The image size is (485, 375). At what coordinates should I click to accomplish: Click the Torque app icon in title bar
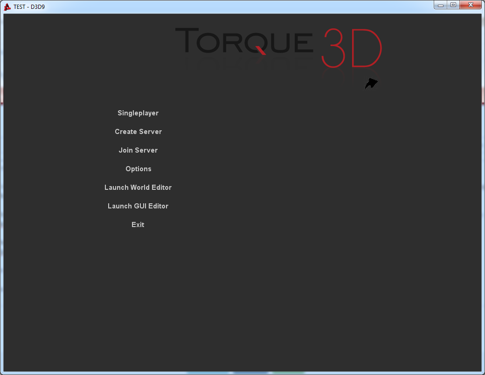(7, 7)
